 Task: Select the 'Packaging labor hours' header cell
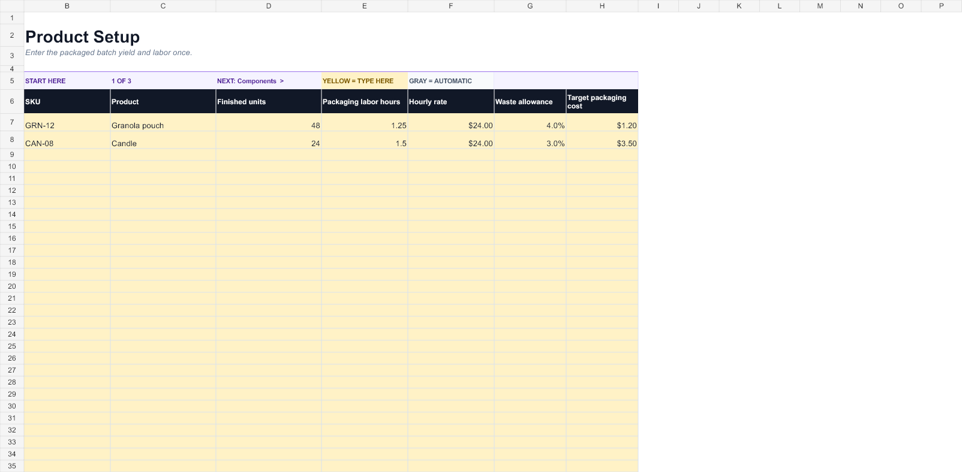(365, 102)
